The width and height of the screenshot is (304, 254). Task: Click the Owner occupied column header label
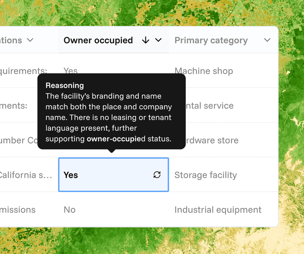click(98, 40)
